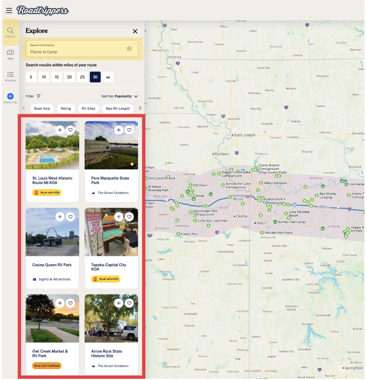
Task: Favorite St. Louis West-Historic Route 66 KOA
Action: tap(71, 130)
